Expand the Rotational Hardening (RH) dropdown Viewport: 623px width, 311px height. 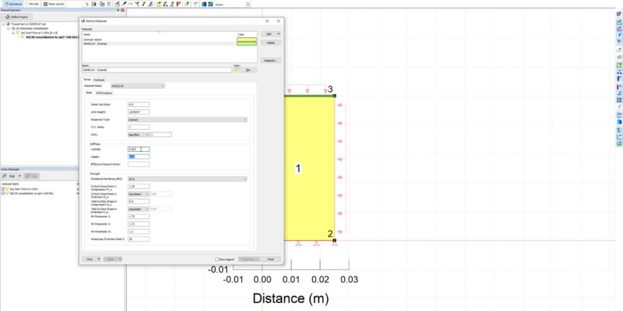coord(187,179)
